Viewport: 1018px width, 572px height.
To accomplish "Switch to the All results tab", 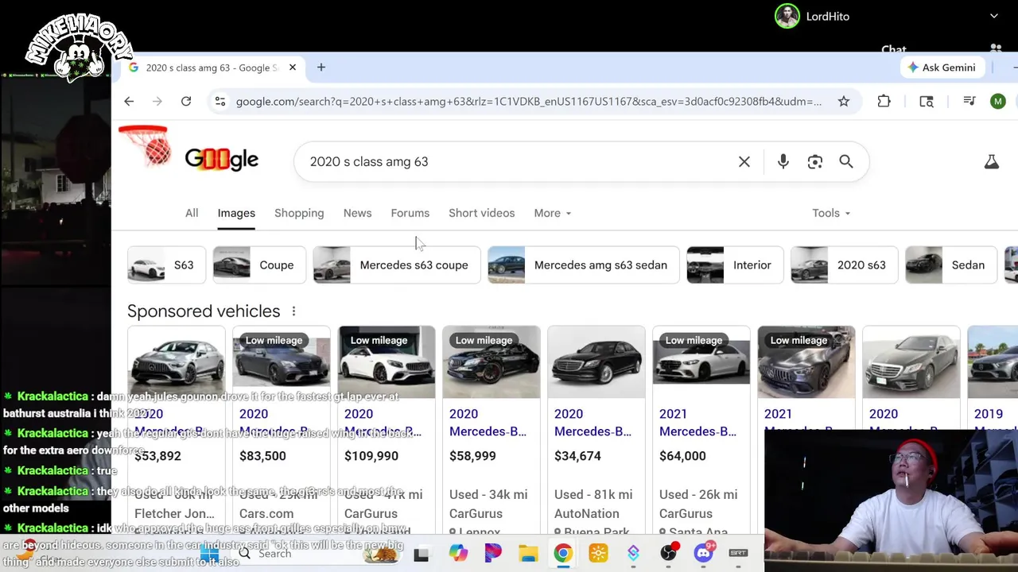I will [x=192, y=213].
